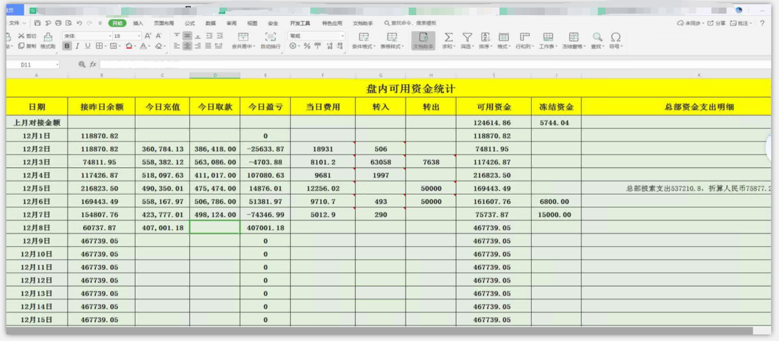Open Worksheet (工作表) options
This screenshot has height=341, width=779.
548,41
